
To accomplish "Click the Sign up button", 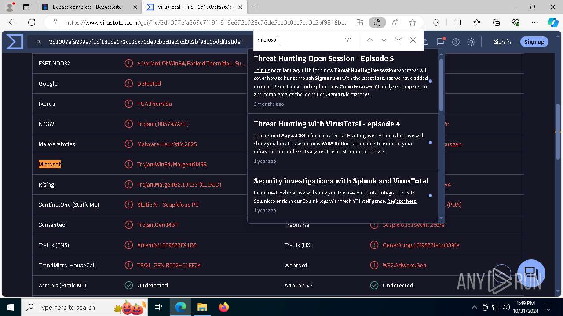I will tap(534, 42).
